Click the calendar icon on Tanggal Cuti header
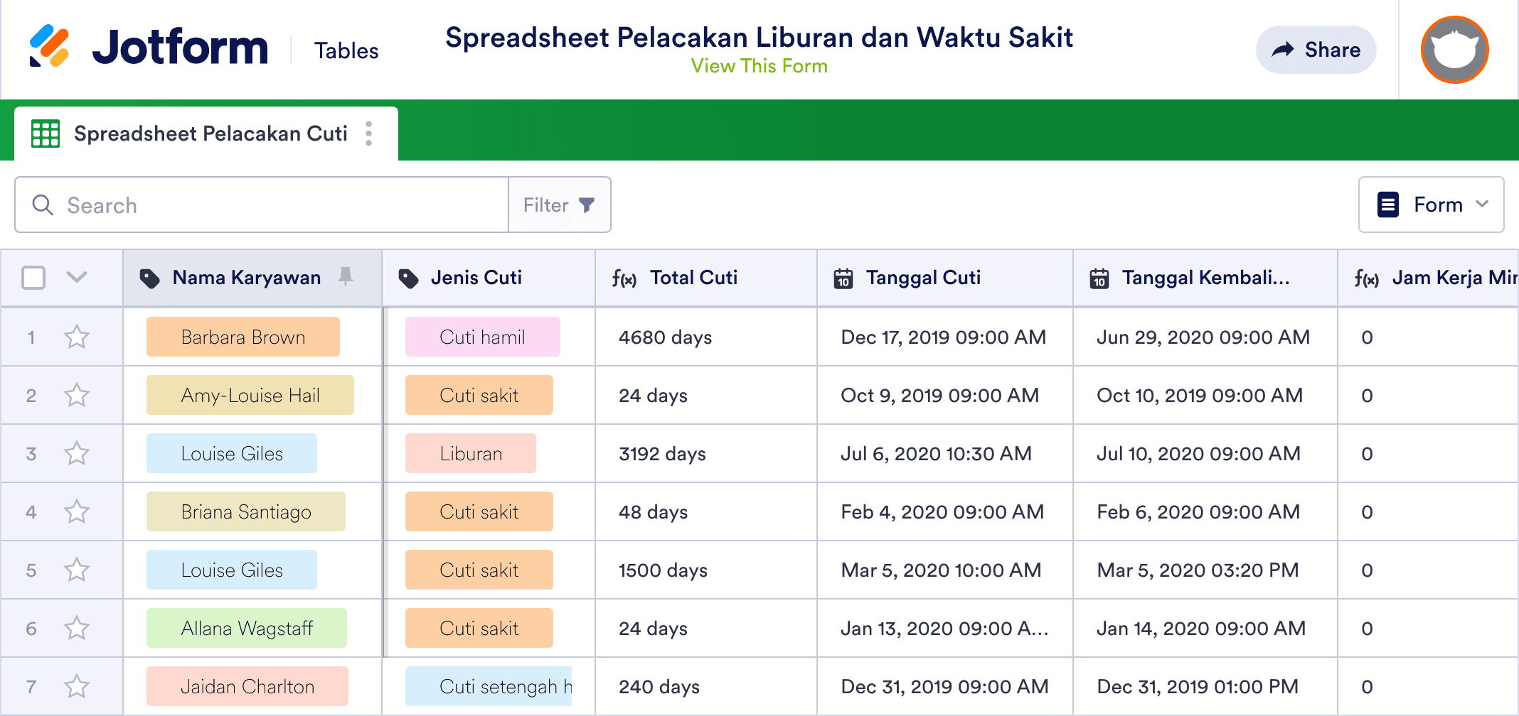 click(843, 278)
